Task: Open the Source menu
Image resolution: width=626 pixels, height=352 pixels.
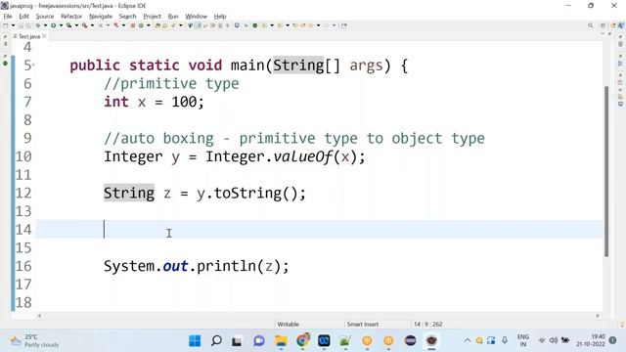Action: 45,17
